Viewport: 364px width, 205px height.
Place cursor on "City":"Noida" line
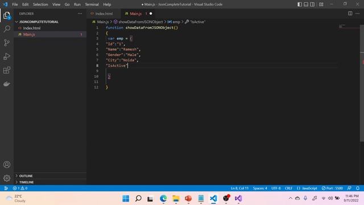tap(122, 60)
